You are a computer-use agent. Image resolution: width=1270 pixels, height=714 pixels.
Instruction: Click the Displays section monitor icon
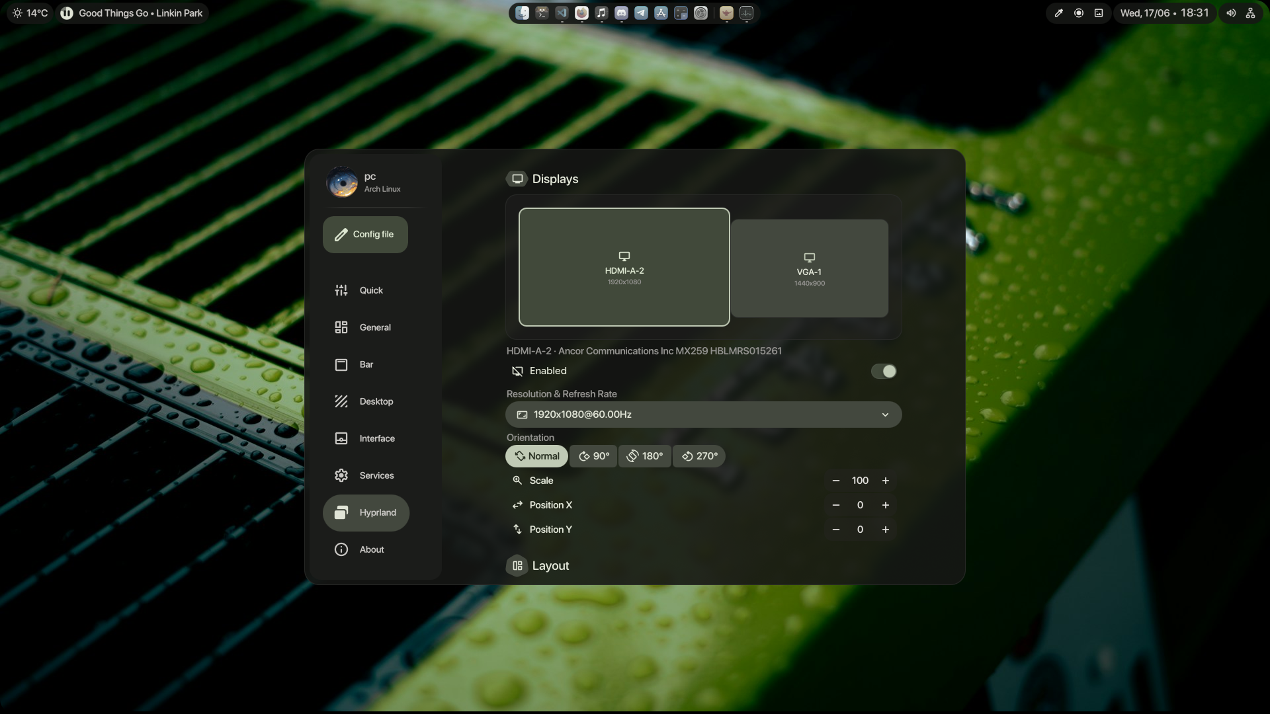[x=517, y=179]
